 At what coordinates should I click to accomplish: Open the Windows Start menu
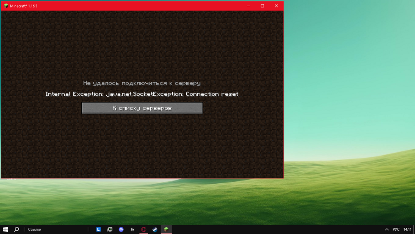pyautogui.click(x=5, y=229)
